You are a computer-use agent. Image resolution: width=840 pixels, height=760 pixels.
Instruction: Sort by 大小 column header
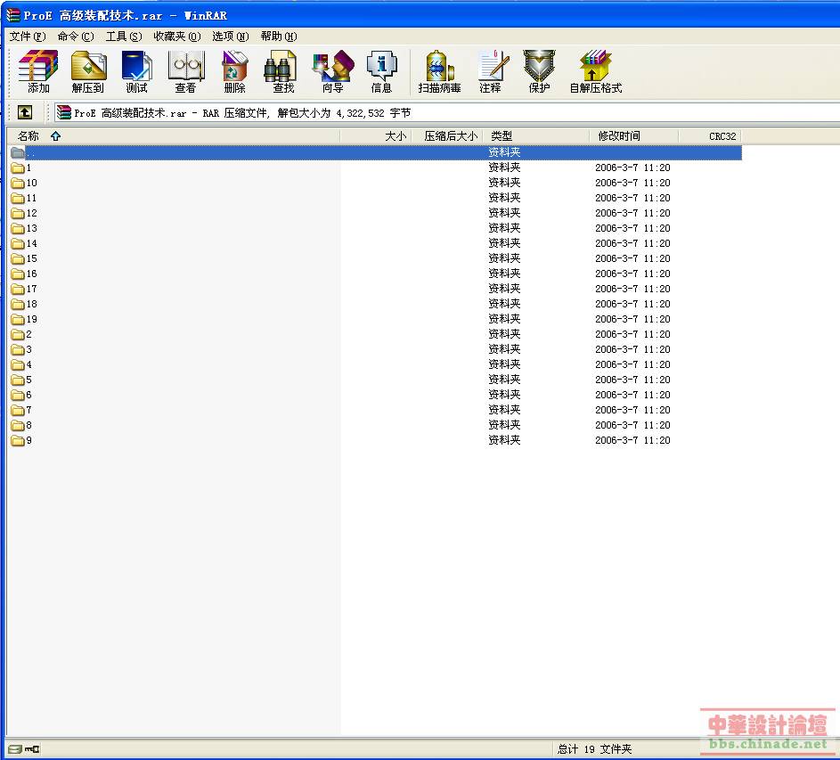coord(376,136)
